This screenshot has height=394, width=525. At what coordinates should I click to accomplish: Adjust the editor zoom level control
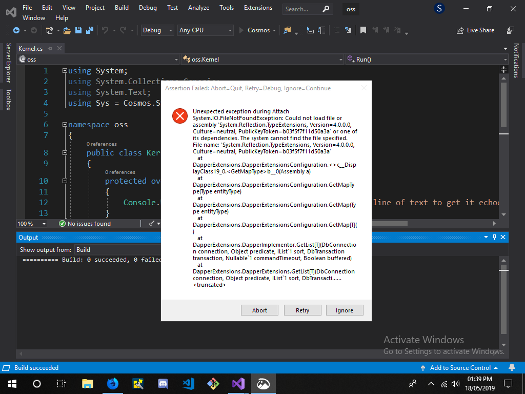[31, 224]
